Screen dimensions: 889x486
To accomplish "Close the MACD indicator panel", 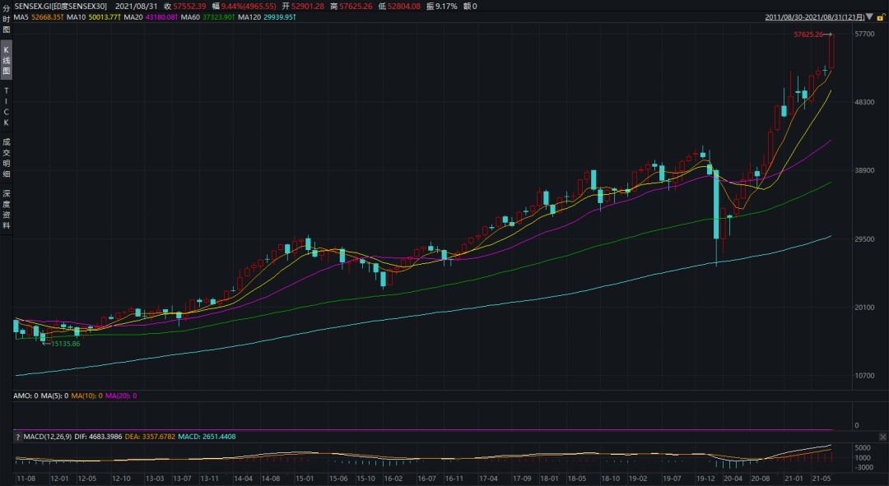I will [882, 437].
